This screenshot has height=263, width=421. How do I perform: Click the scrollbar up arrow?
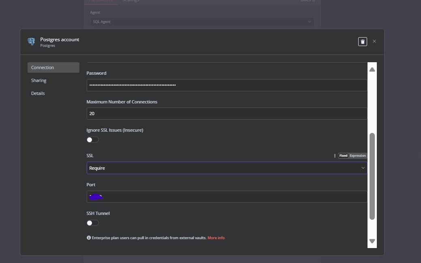click(x=372, y=69)
